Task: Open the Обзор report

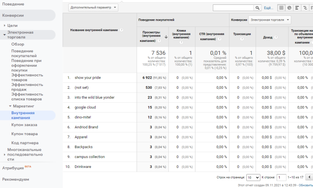Action: [x=18, y=44]
